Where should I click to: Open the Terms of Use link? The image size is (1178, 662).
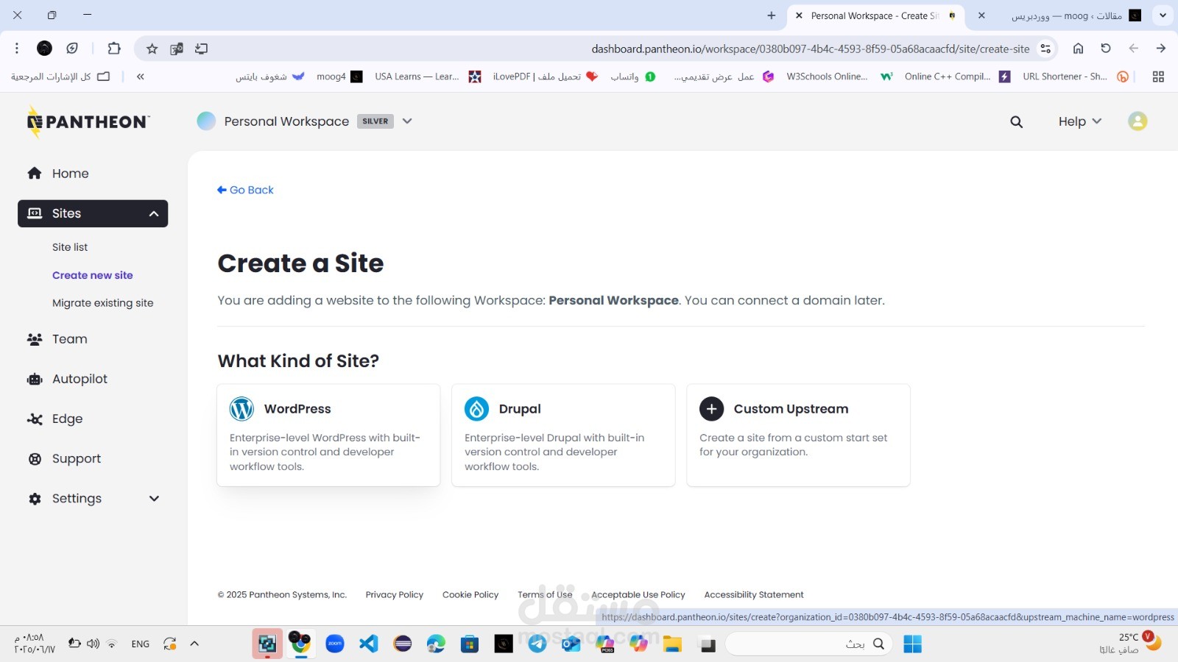tap(545, 595)
